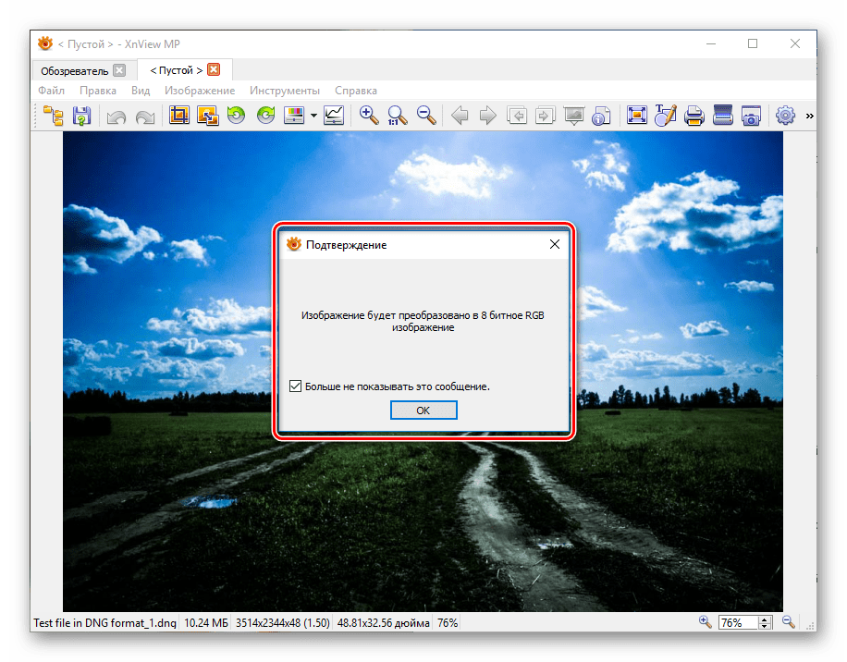Click the screen capture camera icon

(752, 115)
